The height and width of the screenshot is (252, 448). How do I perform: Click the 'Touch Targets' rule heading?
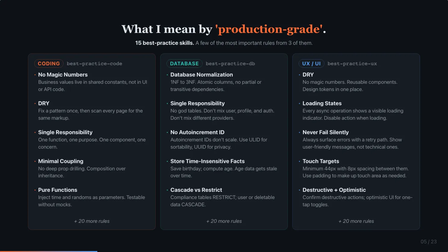(x=321, y=161)
